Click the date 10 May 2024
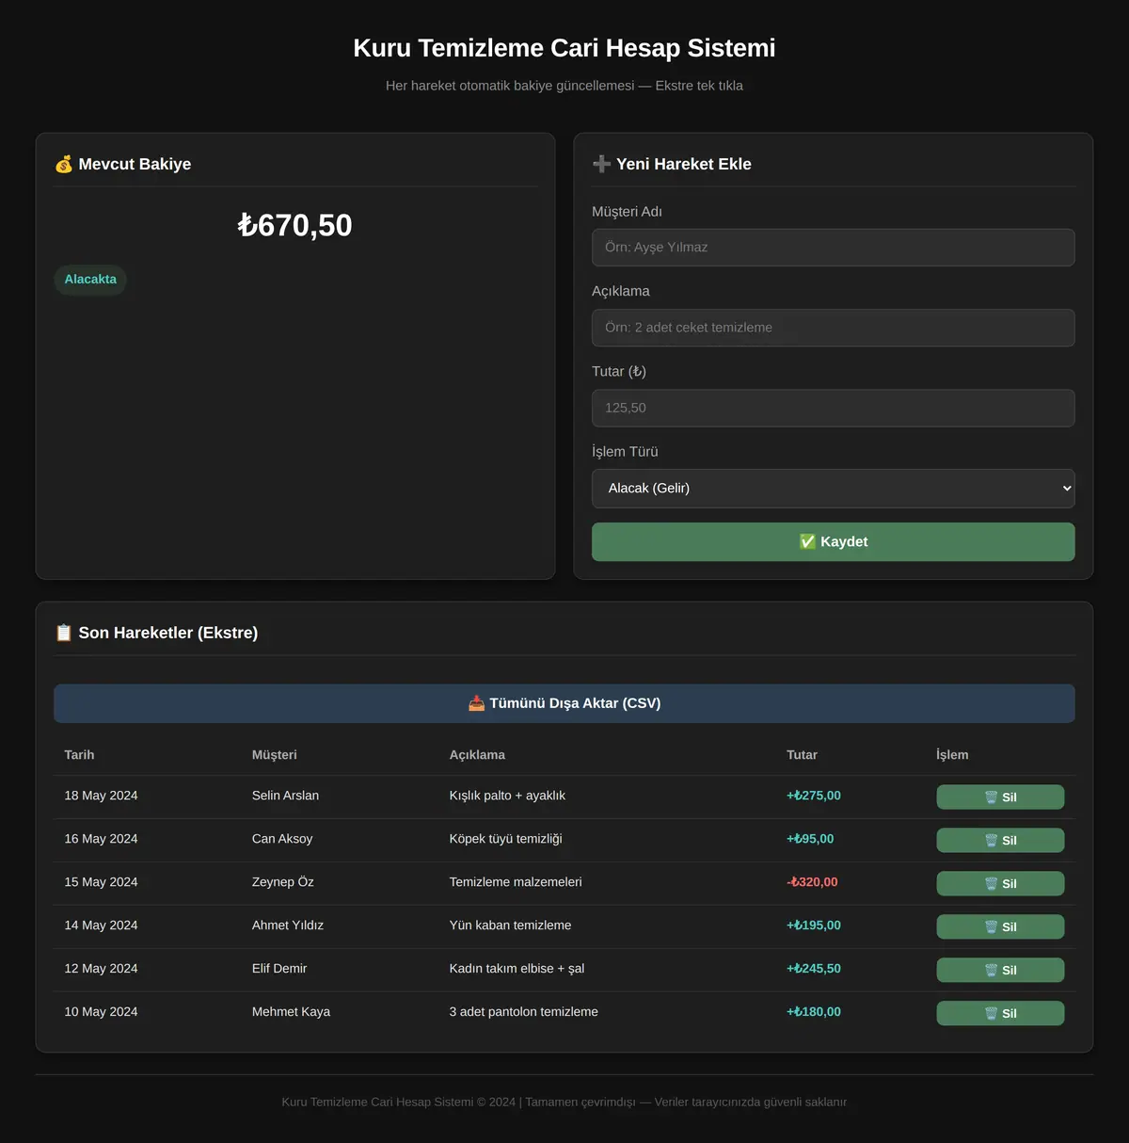This screenshot has width=1129, height=1143. coord(101,1012)
